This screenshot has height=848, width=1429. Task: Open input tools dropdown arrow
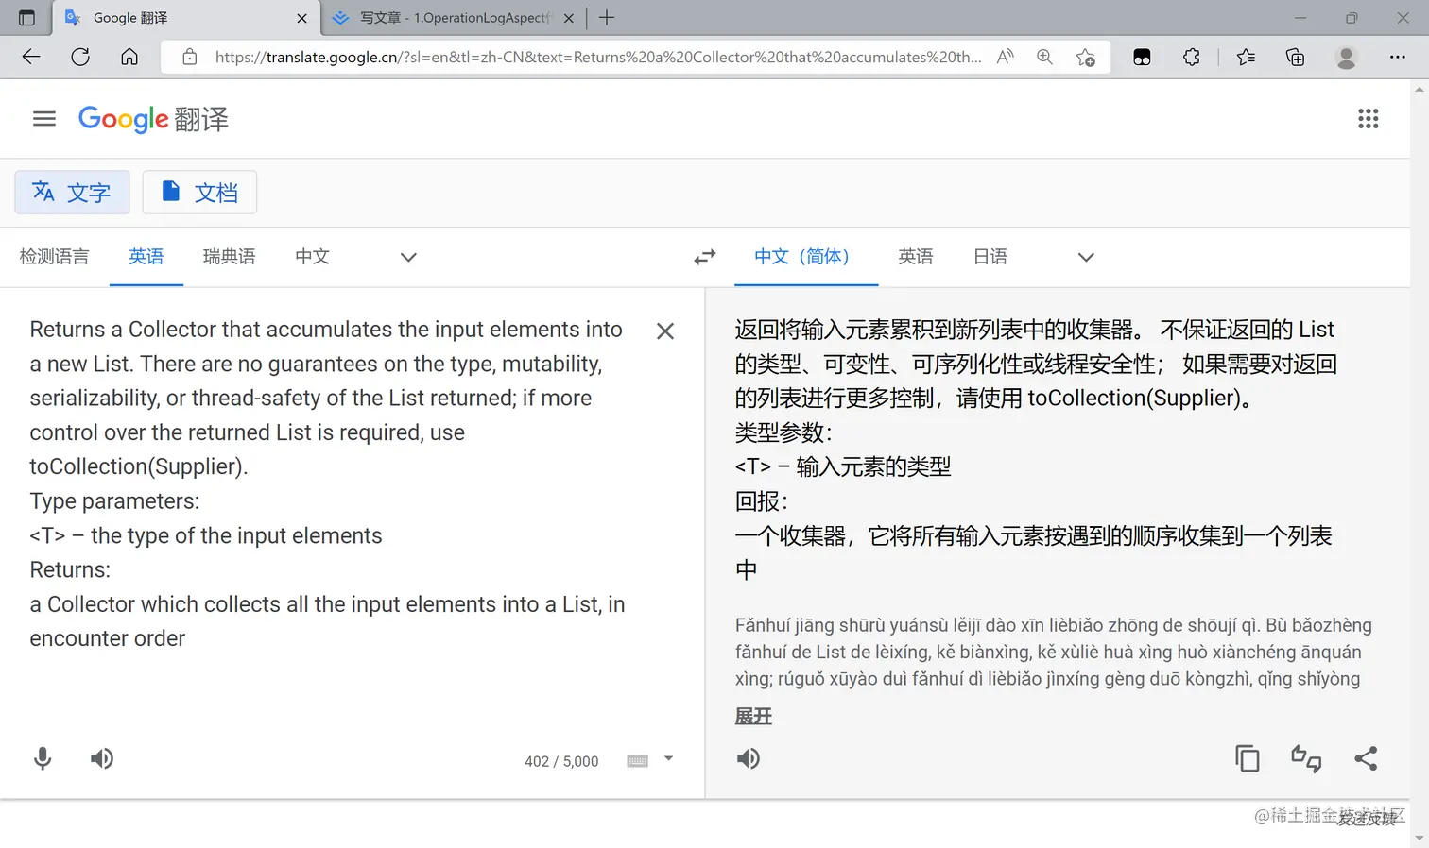(x=668, y=759)
